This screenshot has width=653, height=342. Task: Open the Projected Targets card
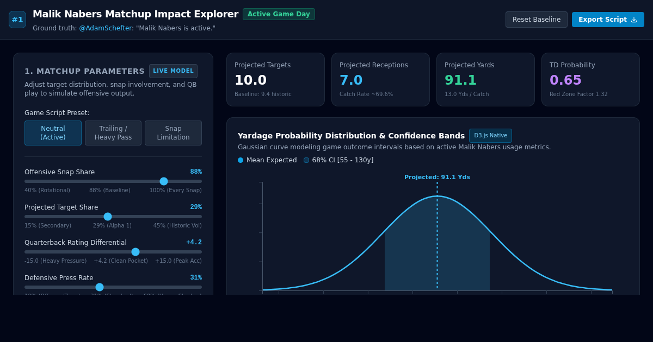pyautogui.click(x=275, y=79)
